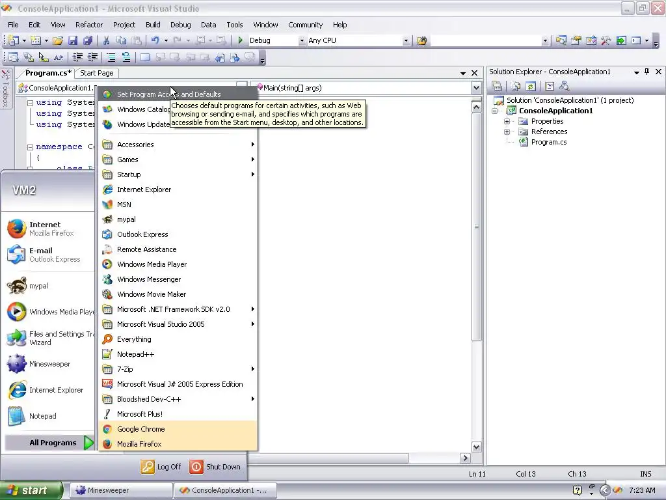
Task: Open the Build menu
Action: (x=153, y=25)
